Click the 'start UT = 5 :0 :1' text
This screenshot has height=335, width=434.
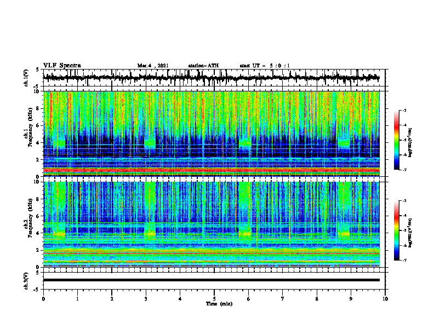coord(265,66)
